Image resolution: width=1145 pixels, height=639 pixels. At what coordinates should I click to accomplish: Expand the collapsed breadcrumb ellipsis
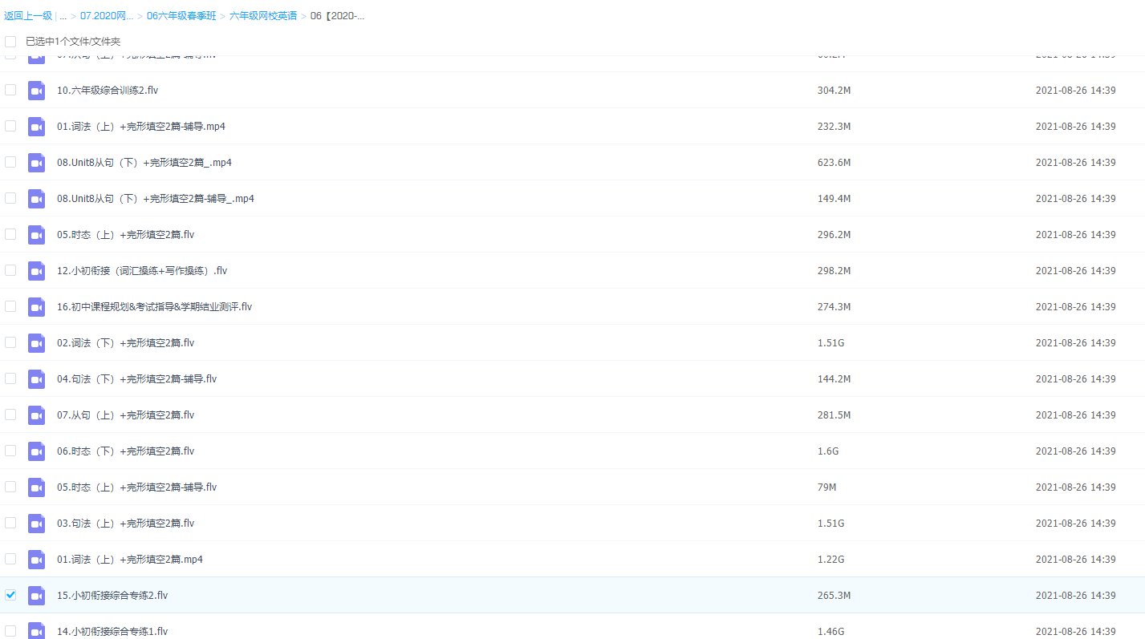pos(63,16)
